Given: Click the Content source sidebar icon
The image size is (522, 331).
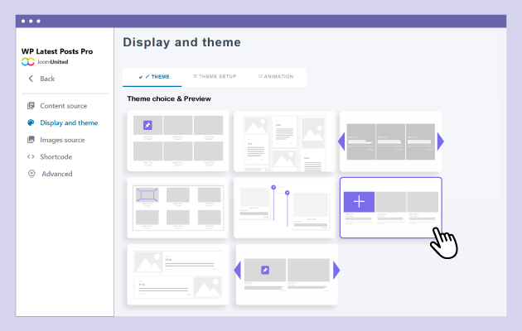Looking at the screenshot, I should click(31, 106).
